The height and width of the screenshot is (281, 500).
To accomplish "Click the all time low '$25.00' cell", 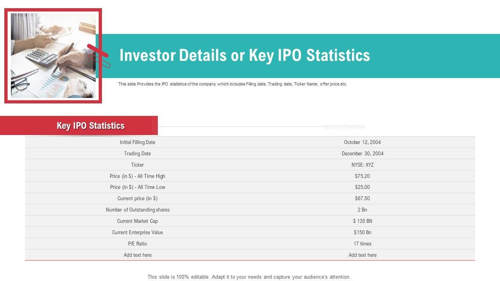I will pos(362,187).
